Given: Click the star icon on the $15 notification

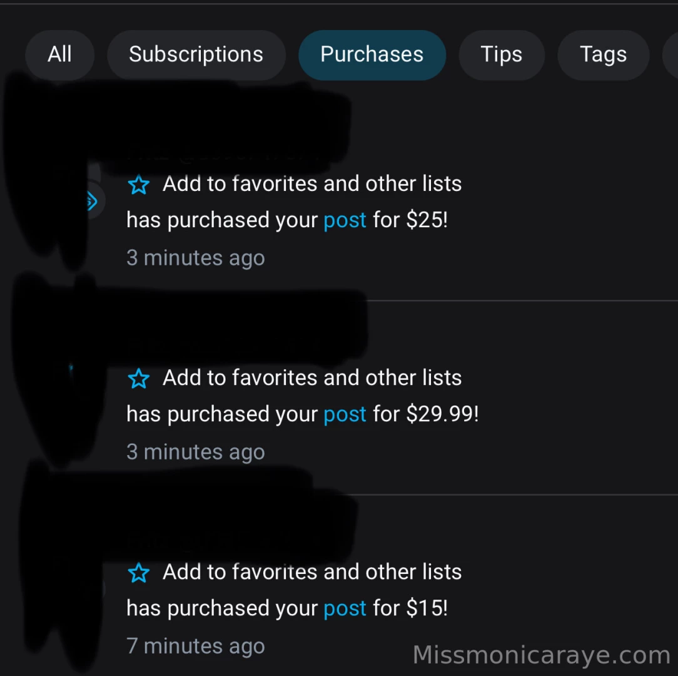Looking at the screenshot, I should coord(138,572).
